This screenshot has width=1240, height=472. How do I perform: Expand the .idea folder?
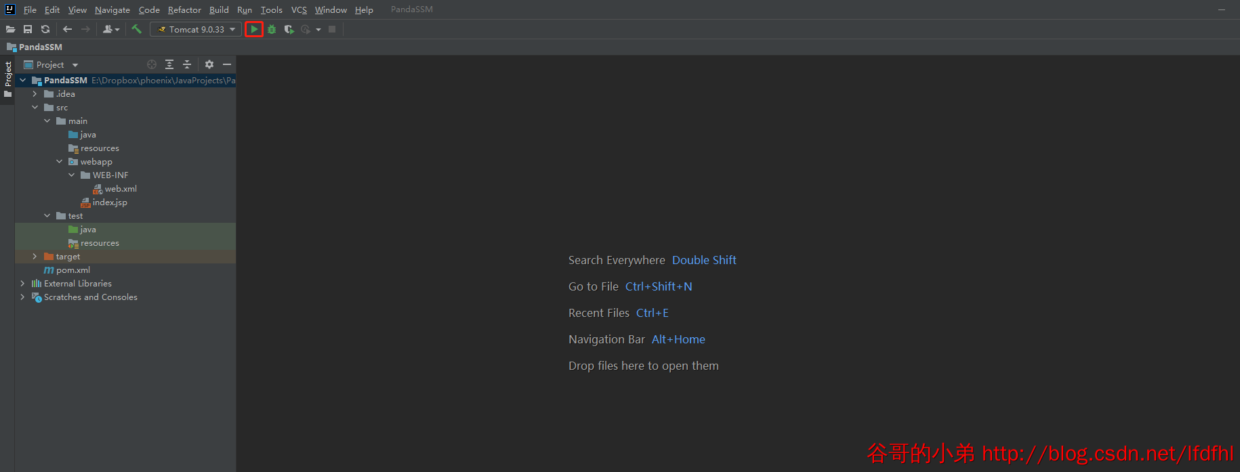pyautogui.click(x=35, y=93)
